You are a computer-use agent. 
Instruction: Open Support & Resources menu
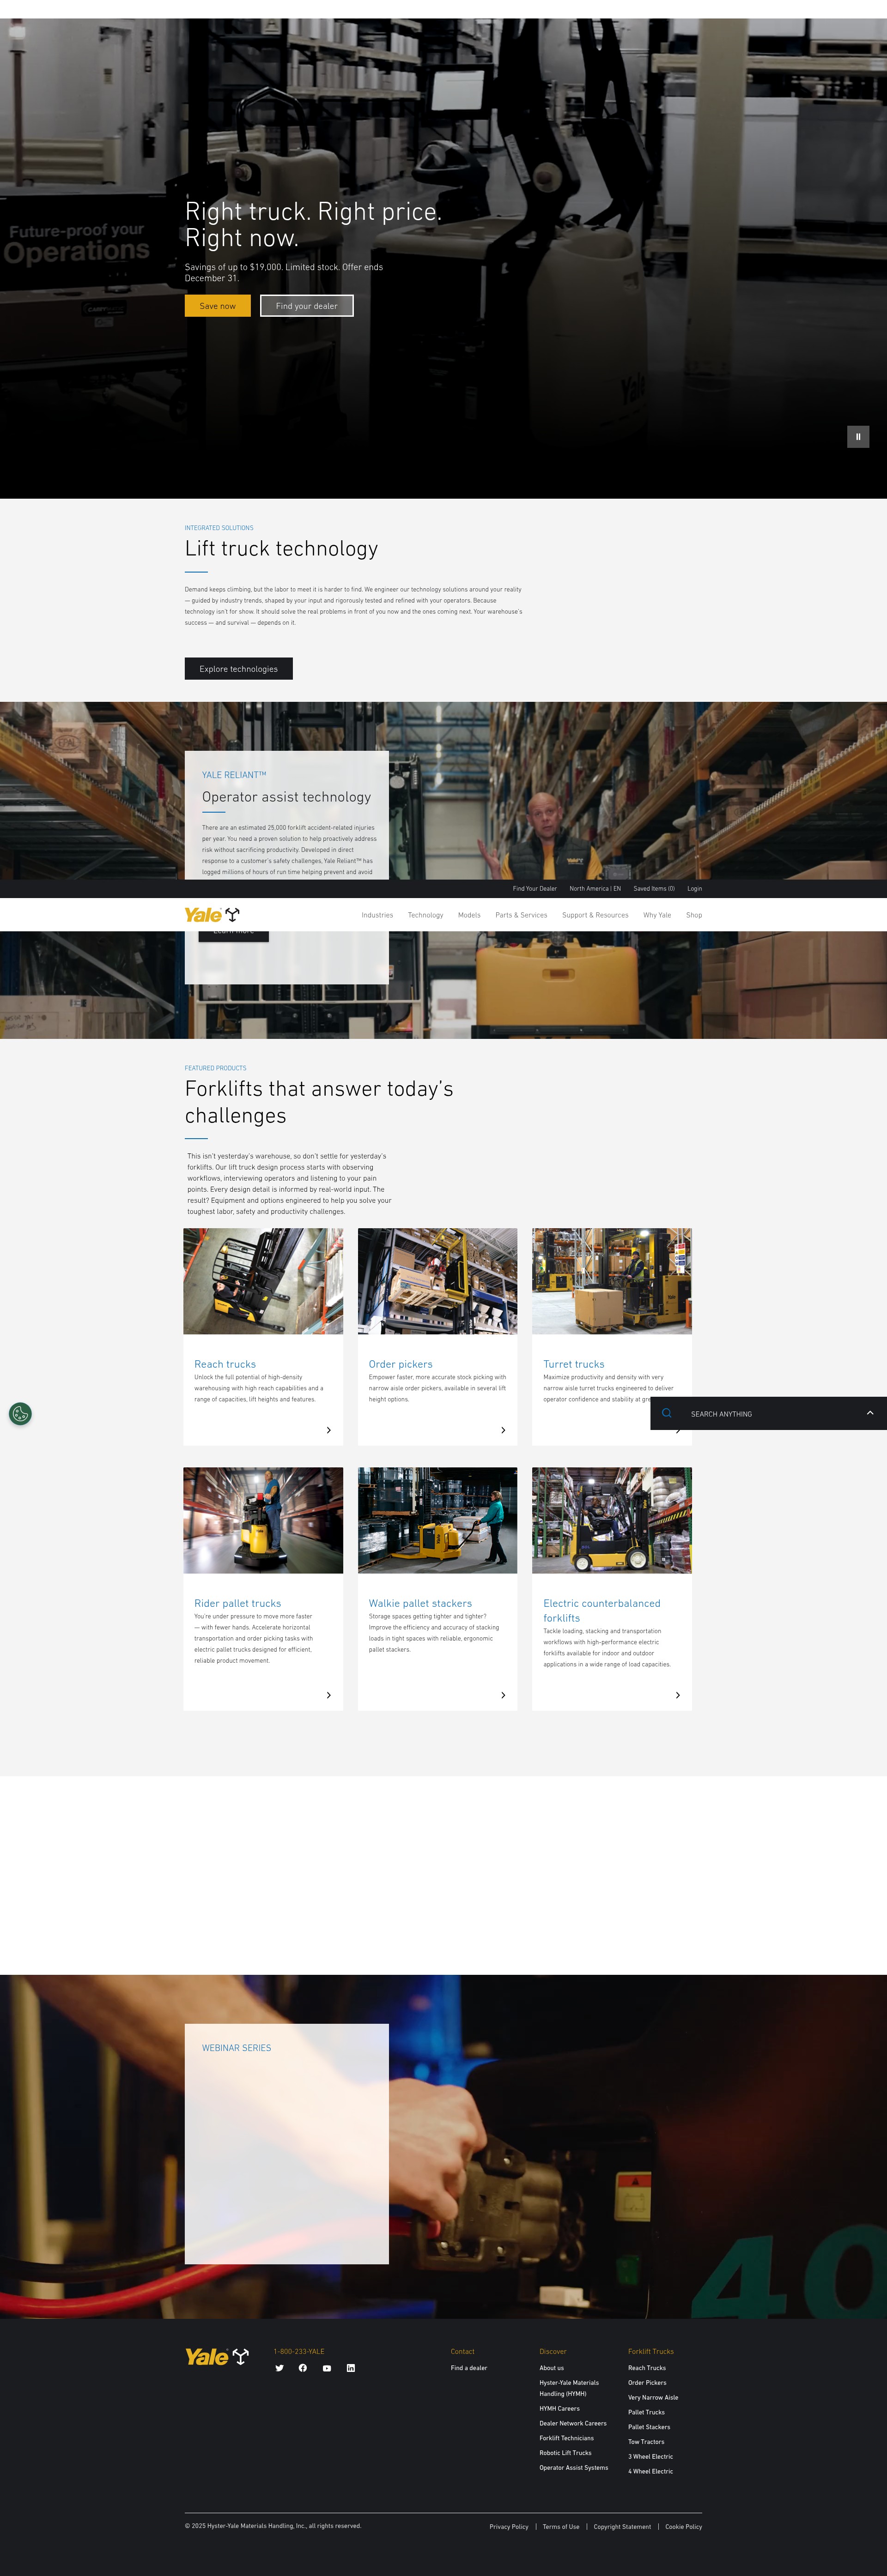pos(595,915)
